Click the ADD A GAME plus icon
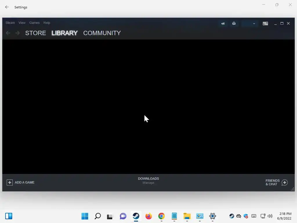 10,182
